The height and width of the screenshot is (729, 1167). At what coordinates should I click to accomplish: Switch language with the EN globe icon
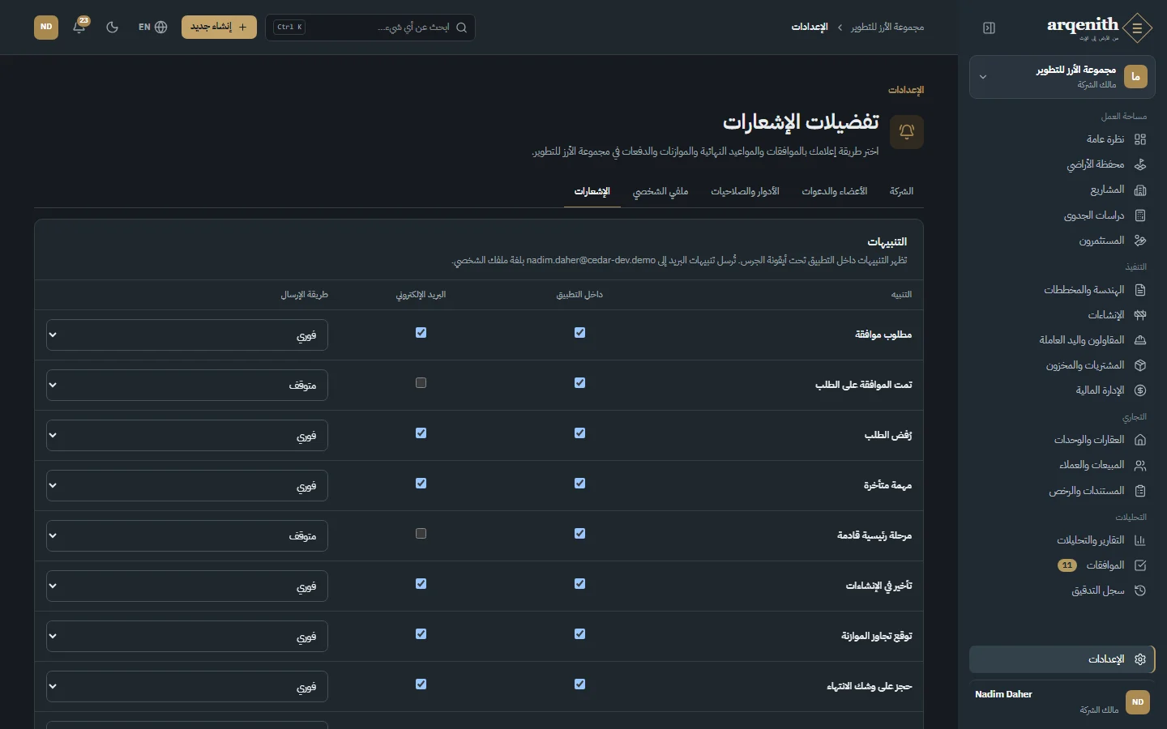(x=152, y=27)
